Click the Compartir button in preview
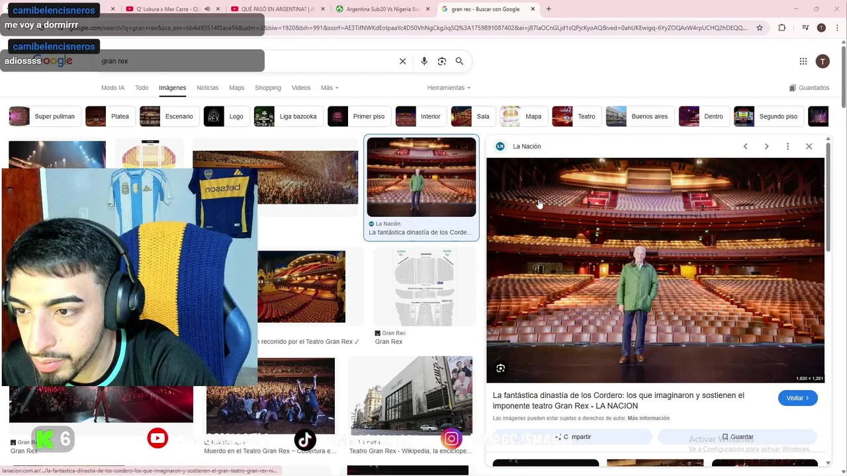 [573, 437]
